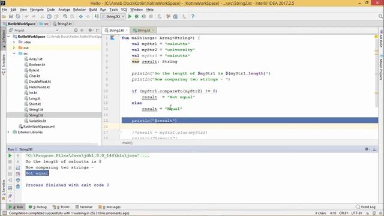Run String2Kt with the green play button
The image size is (384, 216).
click(x=130, y=16)
